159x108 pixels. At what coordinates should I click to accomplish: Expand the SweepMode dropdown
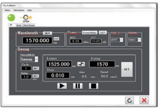point(29,59)
